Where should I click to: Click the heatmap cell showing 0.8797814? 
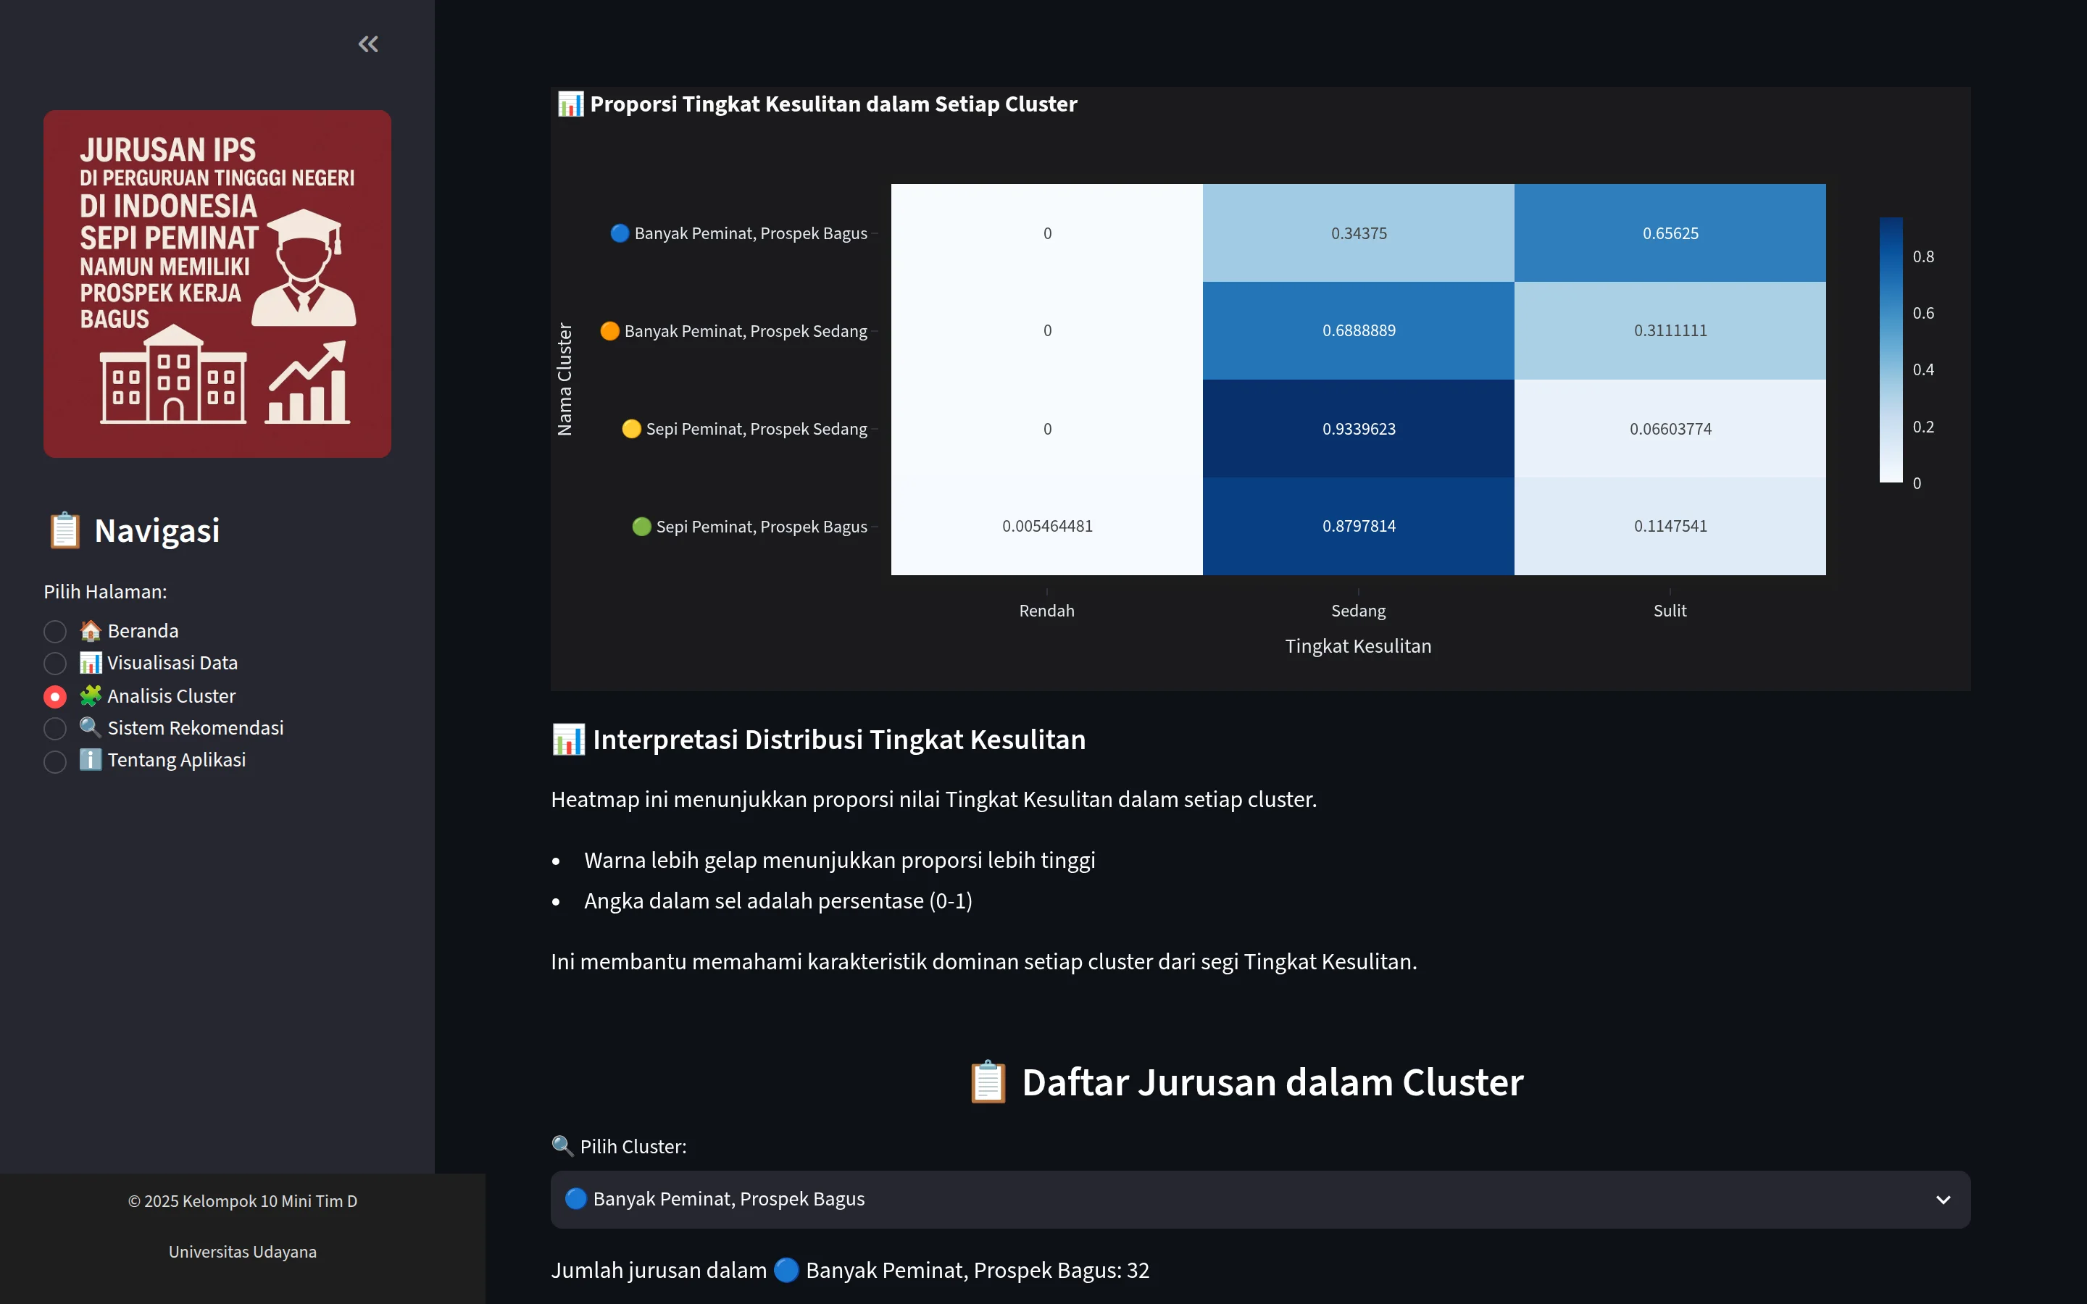[1358, 526]
